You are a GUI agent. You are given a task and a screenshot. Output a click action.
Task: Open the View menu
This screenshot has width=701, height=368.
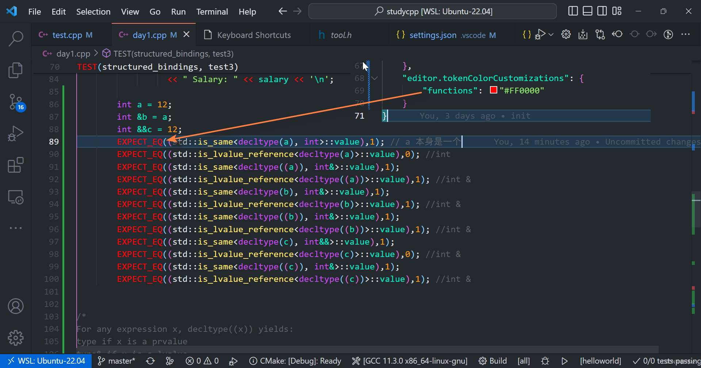tap(130, 12)
